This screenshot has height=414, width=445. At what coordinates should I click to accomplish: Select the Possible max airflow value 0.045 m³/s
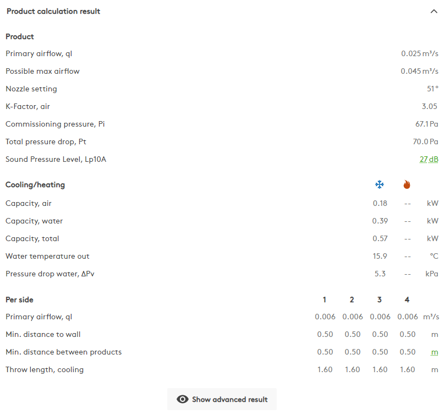[421, 71]
